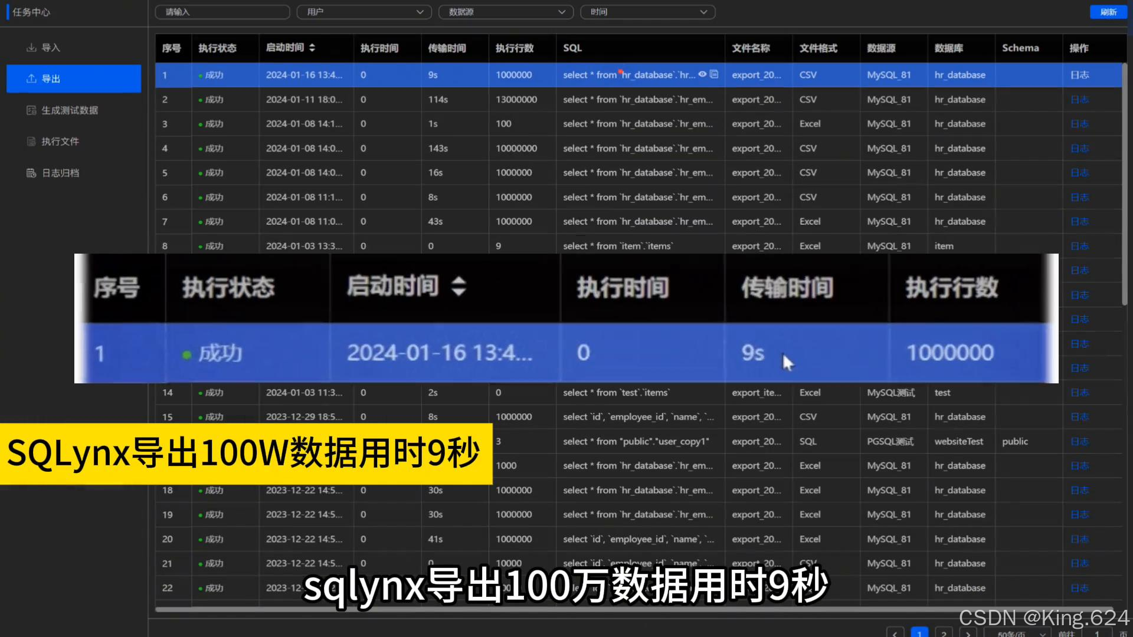Open the 用户 user dropdown filter

tap(364, 12)
